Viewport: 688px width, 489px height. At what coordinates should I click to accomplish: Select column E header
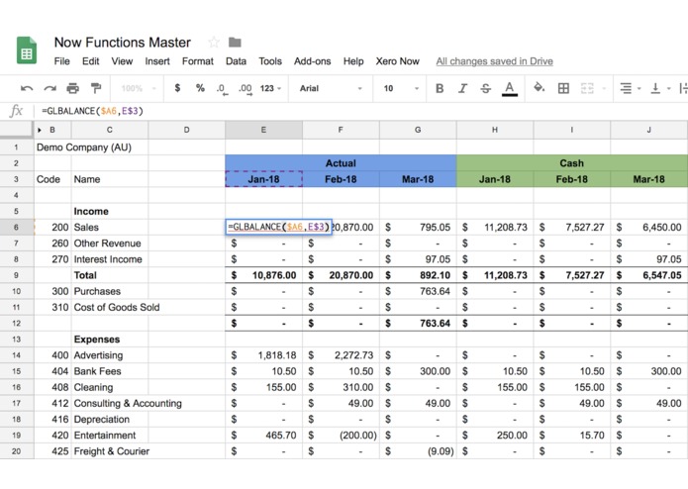coord(263,130)
